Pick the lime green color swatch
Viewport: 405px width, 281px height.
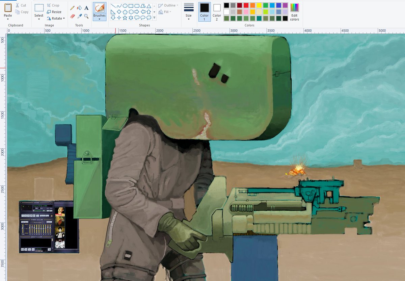click(x=266, y=12)
